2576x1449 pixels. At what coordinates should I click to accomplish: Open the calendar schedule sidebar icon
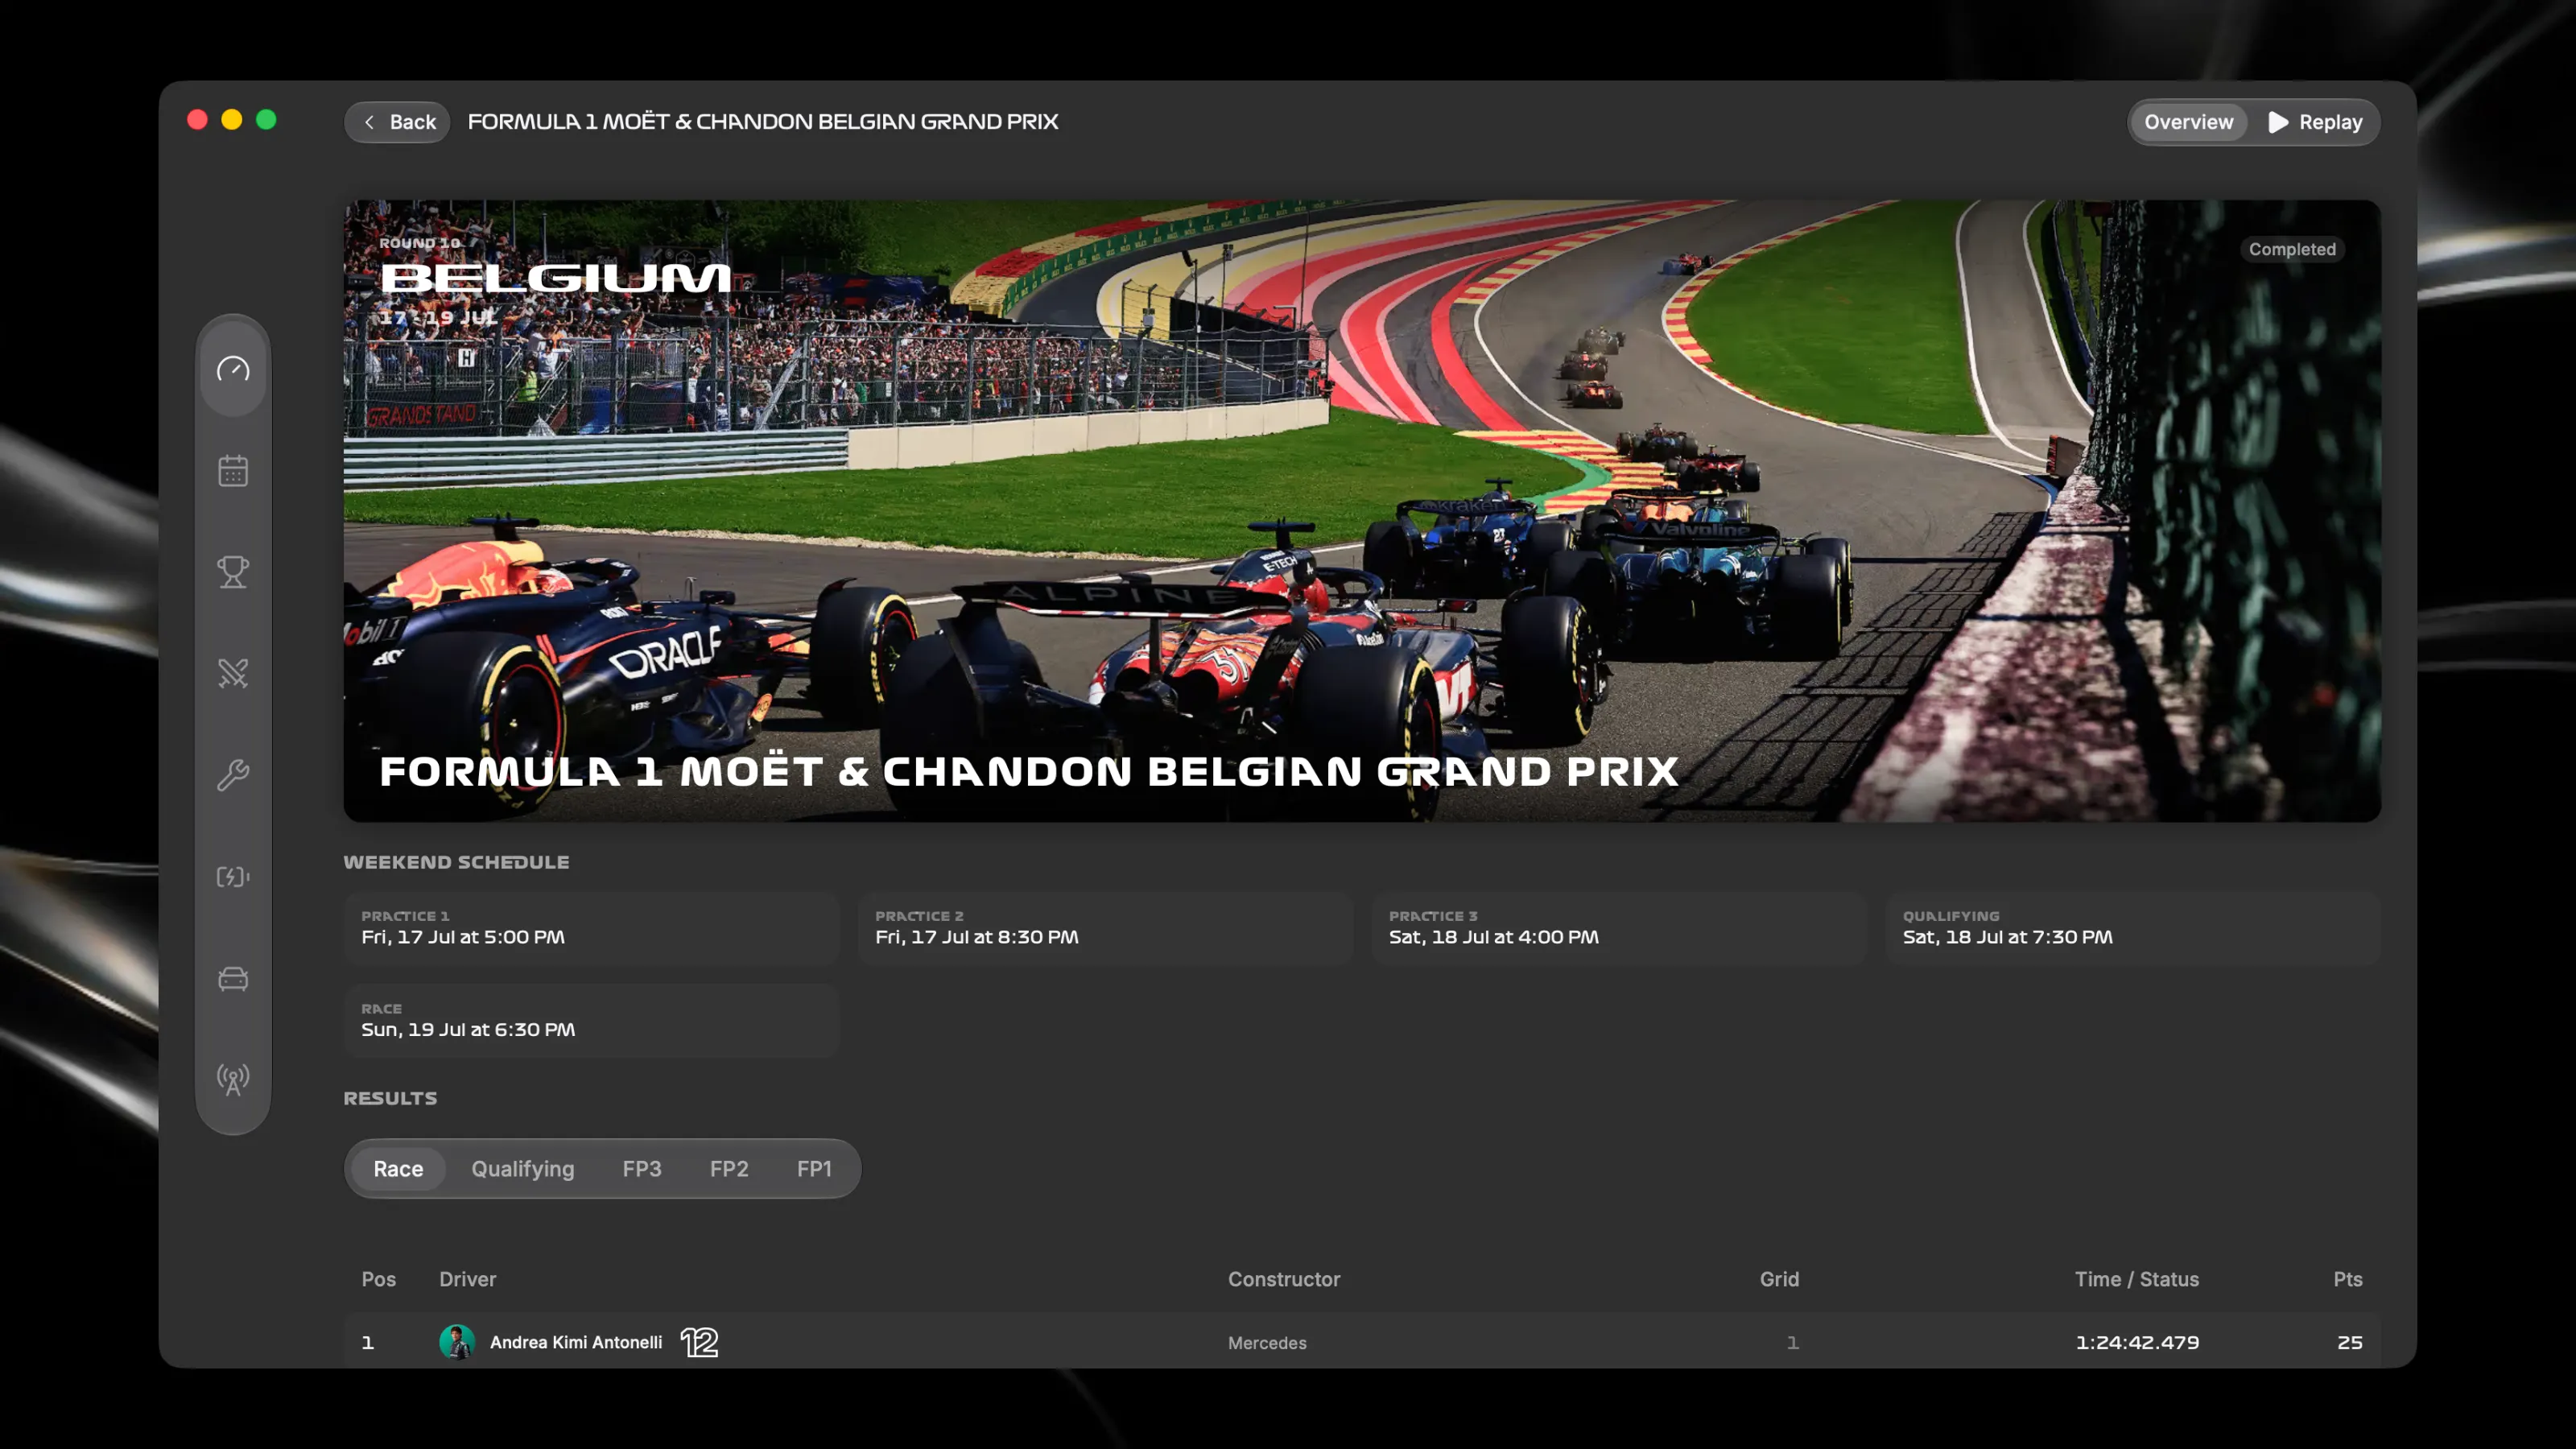233,470
